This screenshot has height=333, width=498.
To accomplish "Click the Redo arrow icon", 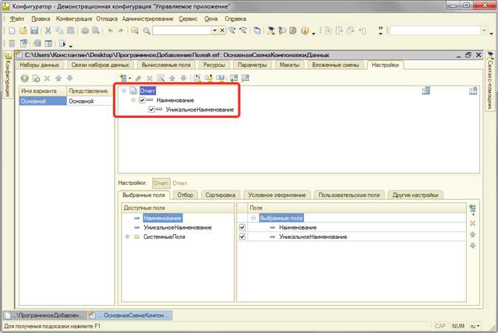I will pos(121,31).
